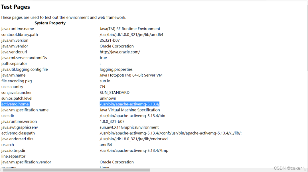Viewport: 308px width, 172px height.
Task: Select the java.io.tmpdir property
Action: pyautogui.click(x=13, y=151)
